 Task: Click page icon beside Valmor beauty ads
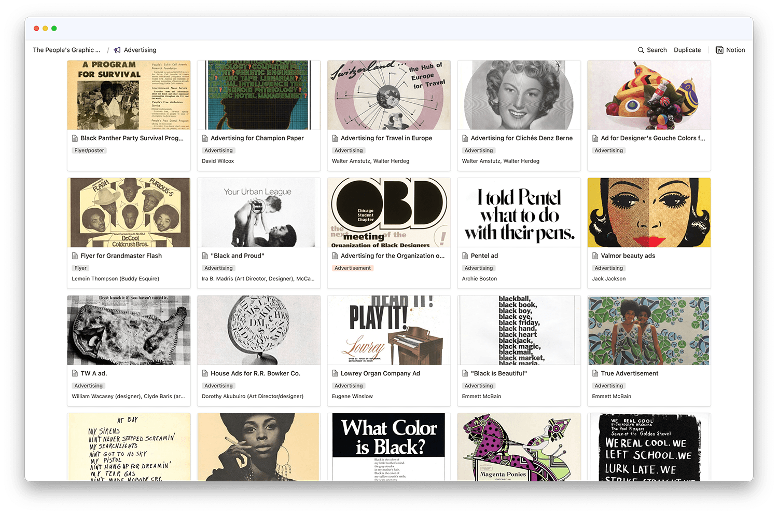(595, 255)
